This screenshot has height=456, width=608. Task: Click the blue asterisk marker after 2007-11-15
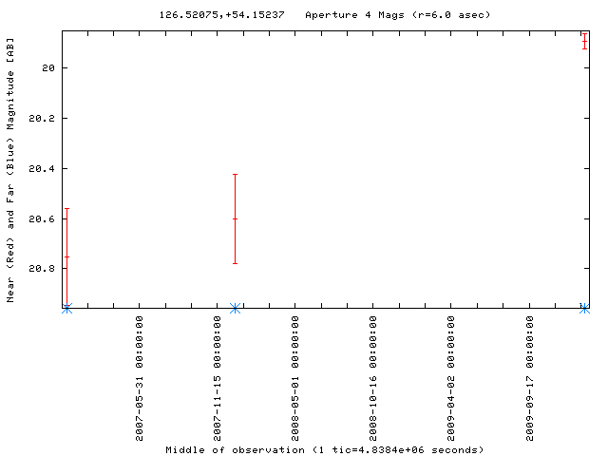(x=235, y=309)
